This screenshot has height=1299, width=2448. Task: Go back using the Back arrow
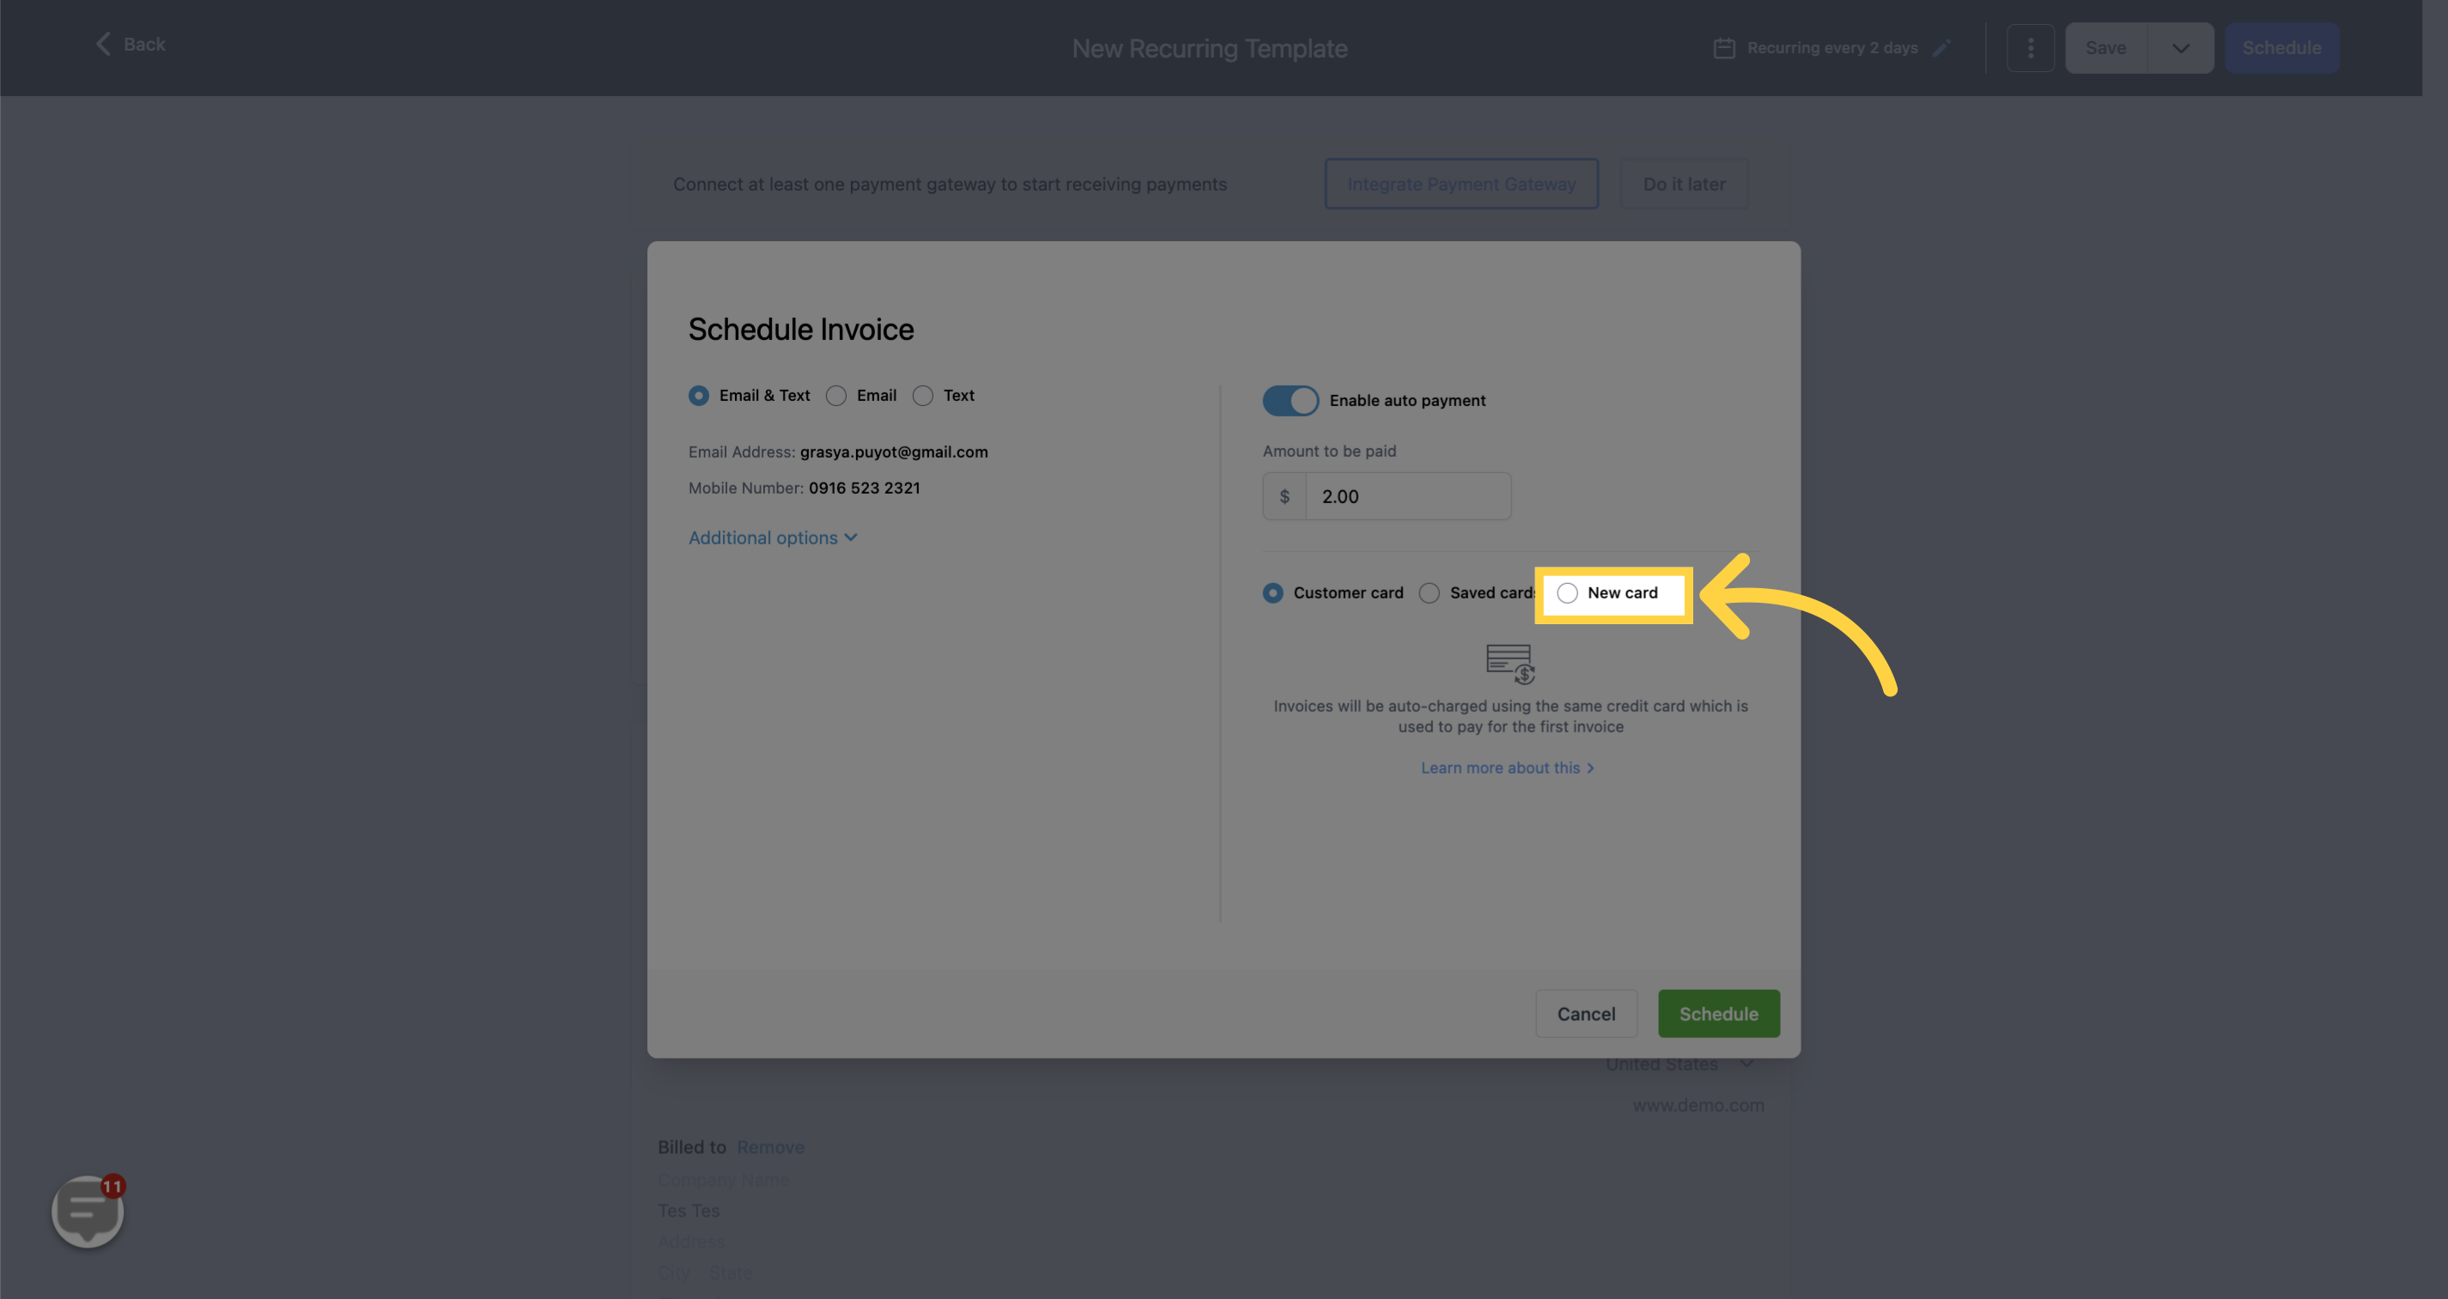[x=130, y=44]
